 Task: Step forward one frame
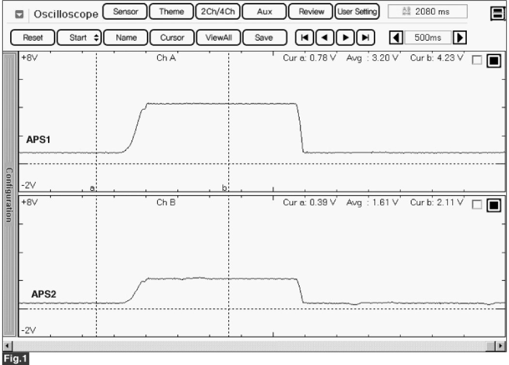[345, 37]
